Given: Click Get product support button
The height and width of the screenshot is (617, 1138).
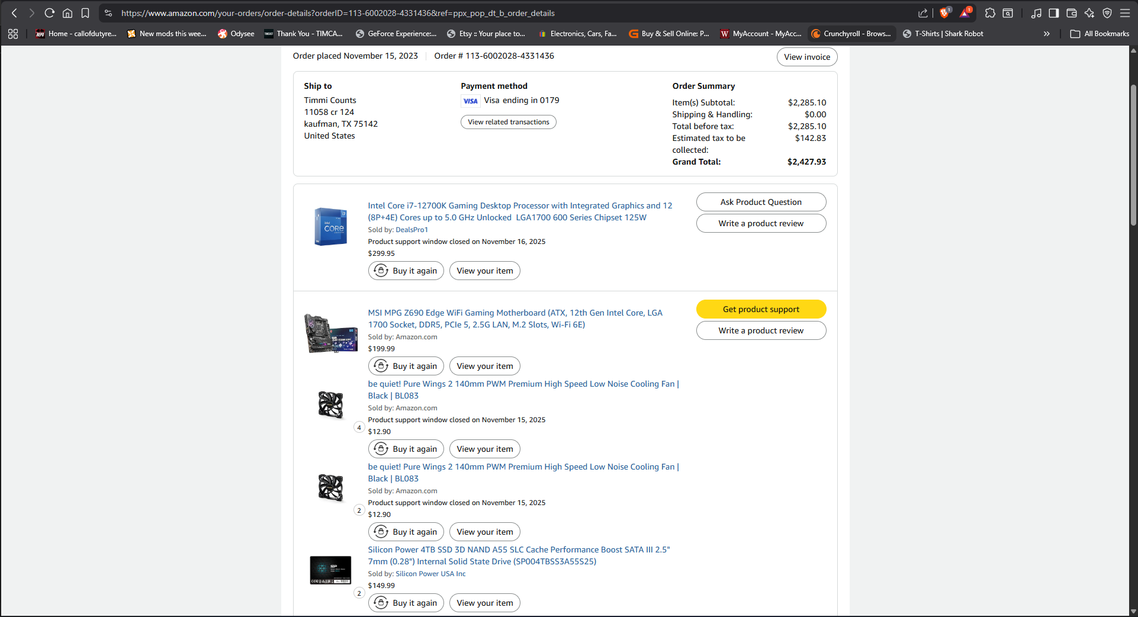Looking at the screenshot, I should (x=761, y=309).
